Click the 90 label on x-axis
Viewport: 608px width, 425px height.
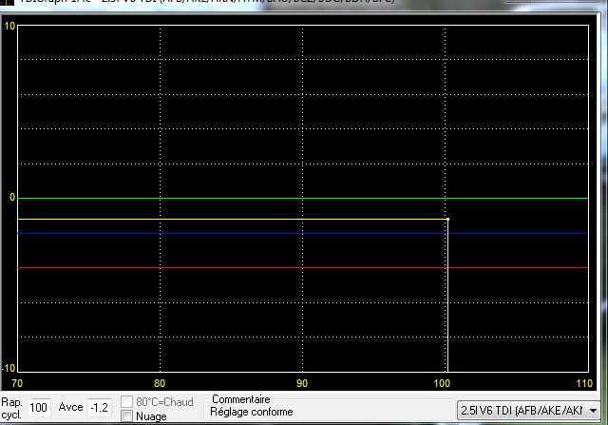click(x=302, y=382)
